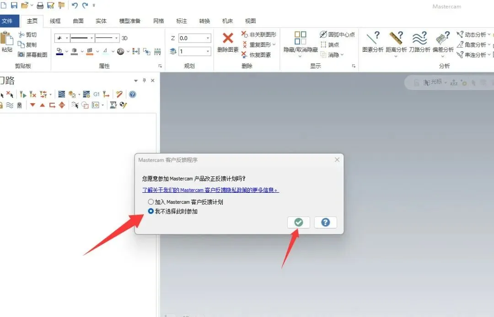494x317 pixels.
Task: Open the Mastercam privacy policy link
Action: point(210,190)
